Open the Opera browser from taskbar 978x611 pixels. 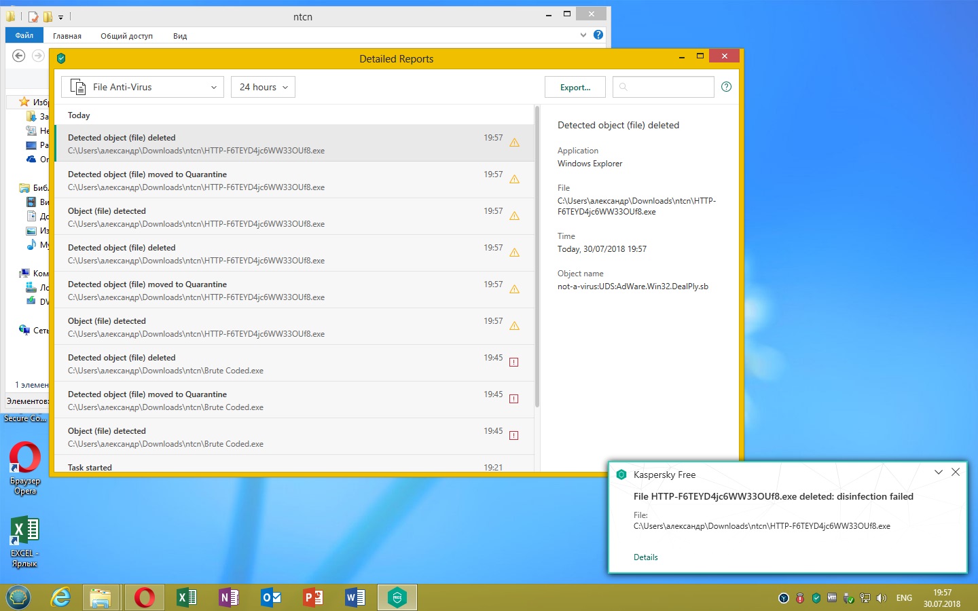click(144, 597)
